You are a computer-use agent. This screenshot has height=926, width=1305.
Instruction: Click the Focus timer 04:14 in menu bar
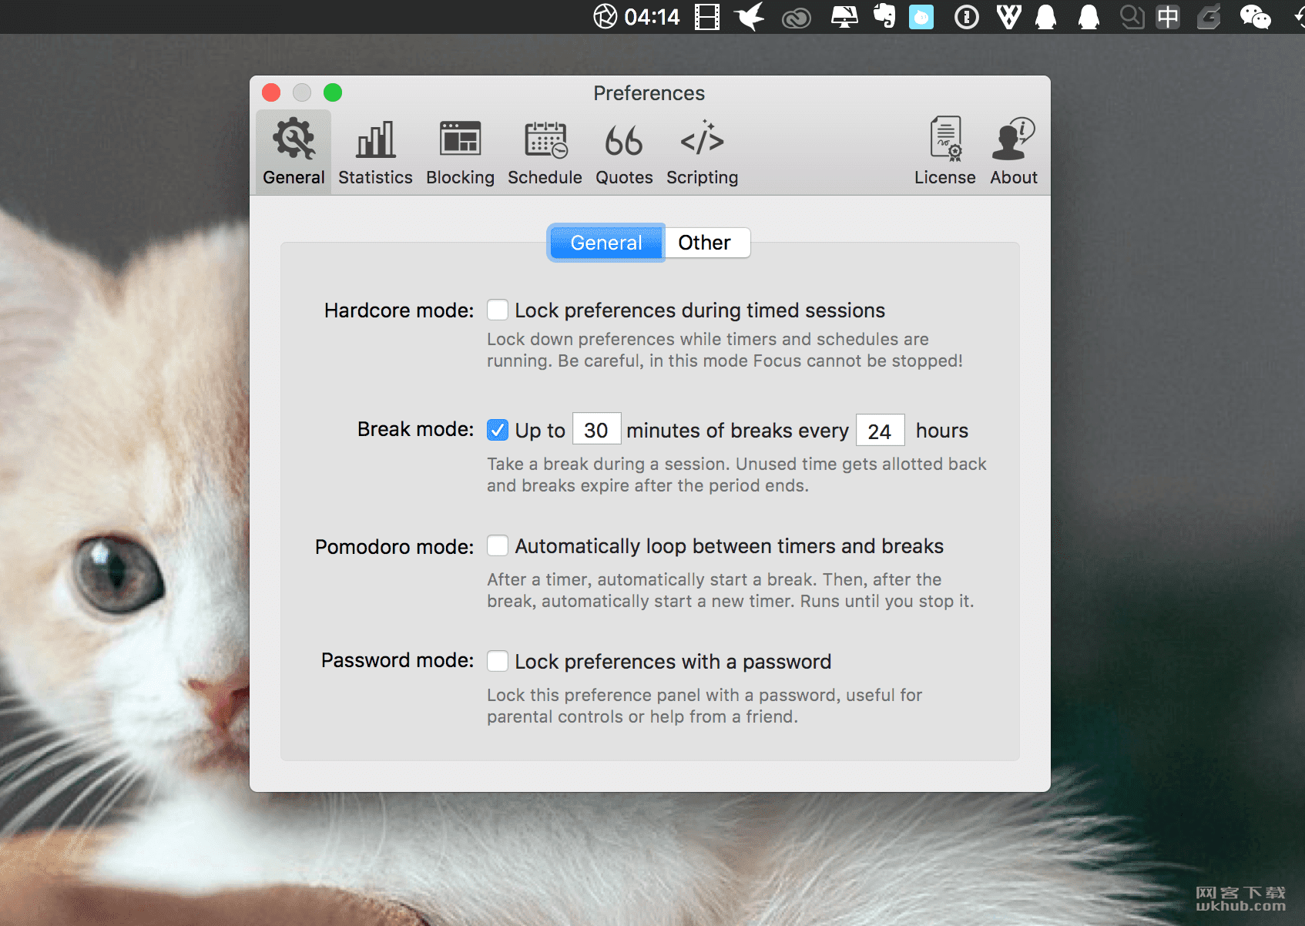coord(637,17)
